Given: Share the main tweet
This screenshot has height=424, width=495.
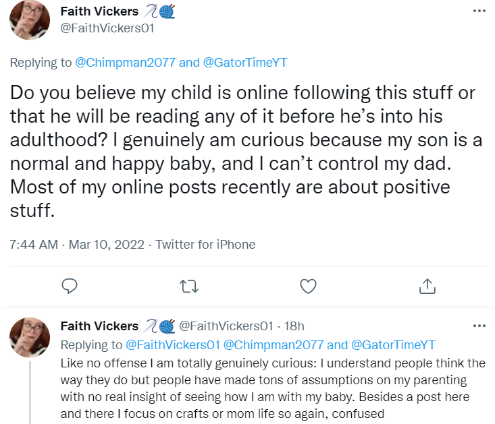Looking at the screenshot, I should tap(427, 286).
